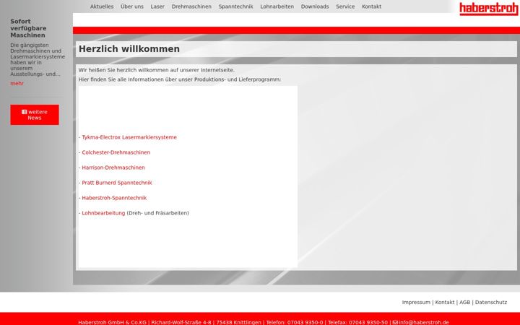Open Drehmaschinen in the navigation bar
This screenshot has height=325, width=520.
[191, 6]
